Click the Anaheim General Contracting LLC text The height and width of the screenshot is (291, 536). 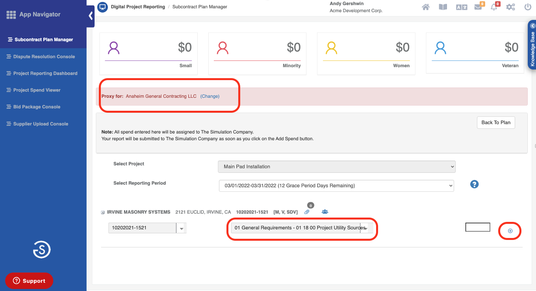(x=161, y=96)
